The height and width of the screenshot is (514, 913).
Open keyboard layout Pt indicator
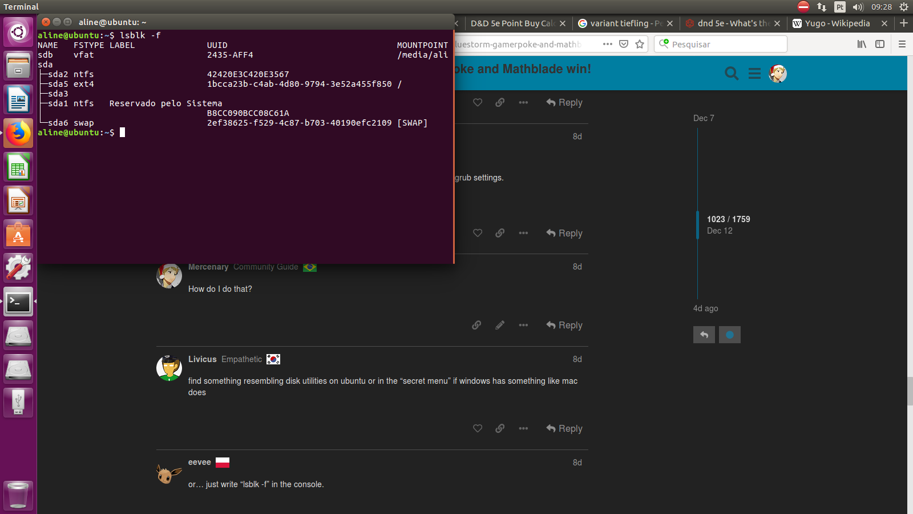(x=839, y=7)
